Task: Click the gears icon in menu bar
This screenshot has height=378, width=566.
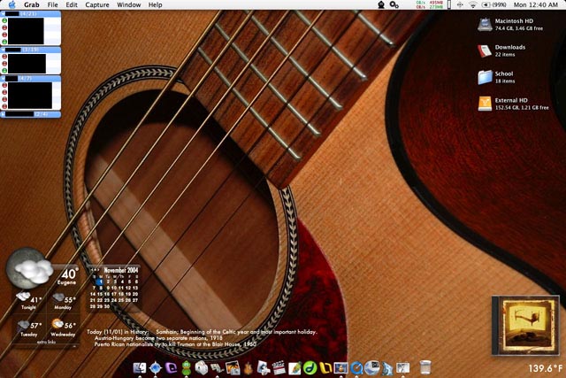Action: coord(394,4)
